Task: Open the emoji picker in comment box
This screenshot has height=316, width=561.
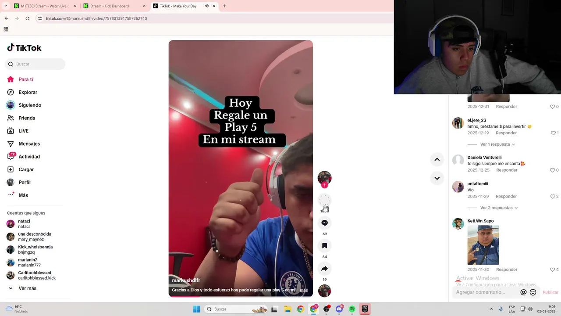Action: [x=533, y=292]
